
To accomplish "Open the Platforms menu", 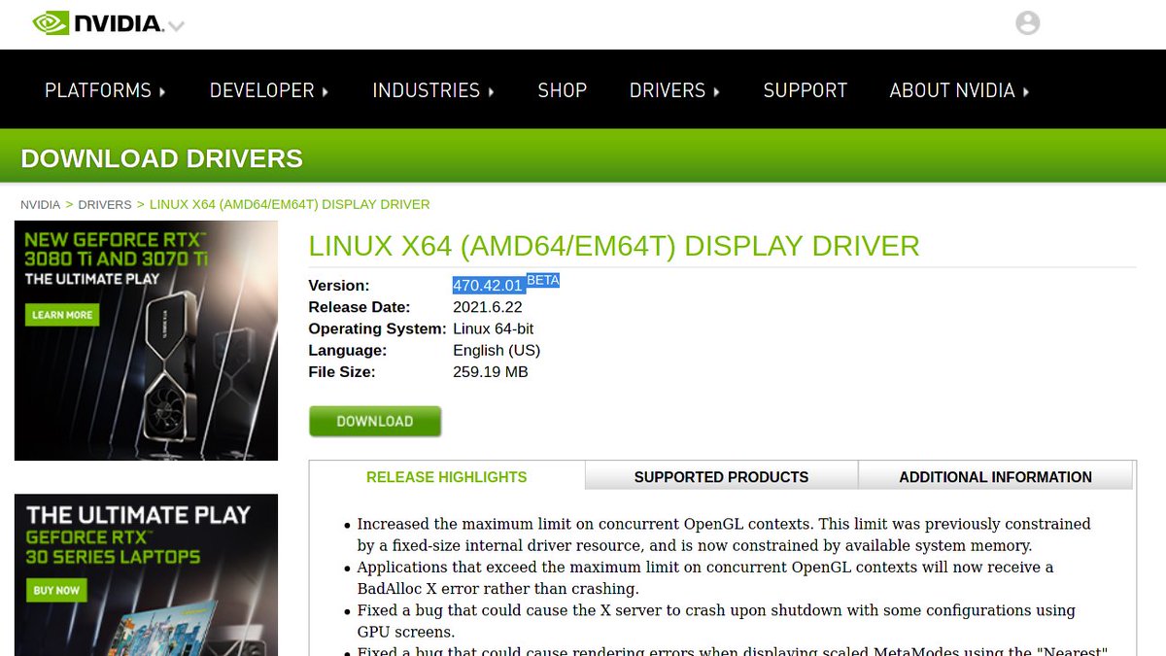I will pos(105,90).
